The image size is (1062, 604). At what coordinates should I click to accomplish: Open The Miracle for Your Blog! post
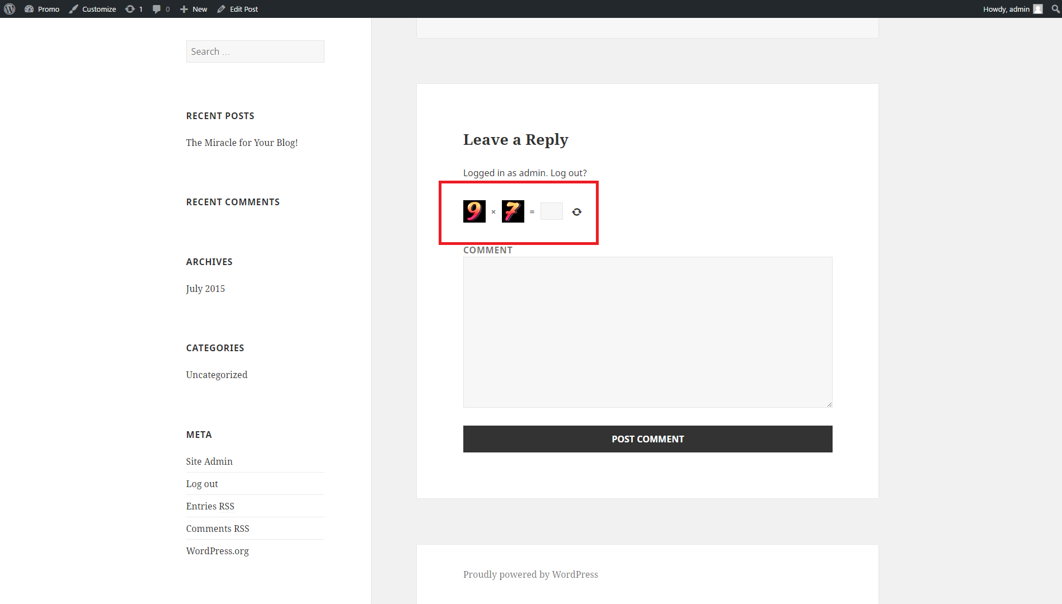pos(242,143)
